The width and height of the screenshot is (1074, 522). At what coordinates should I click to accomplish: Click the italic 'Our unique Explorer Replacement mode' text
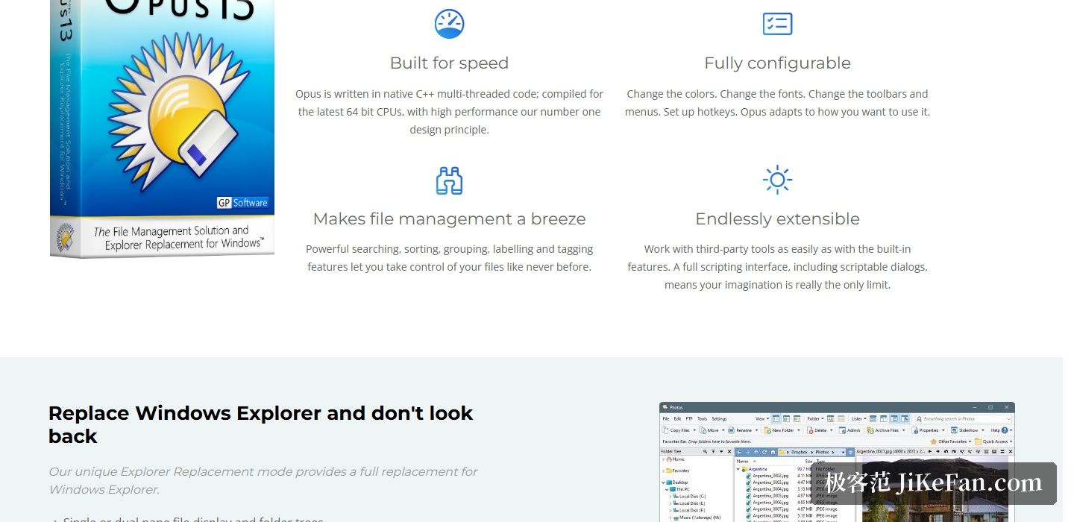point(263,480)
